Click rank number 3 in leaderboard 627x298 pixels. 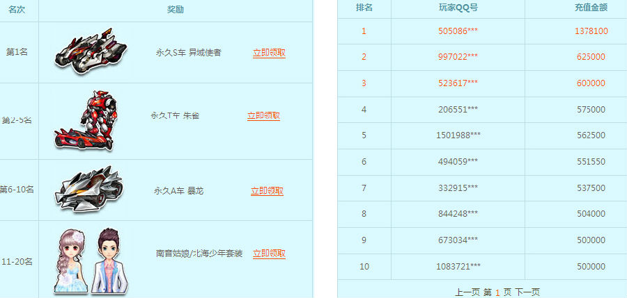pos(364,83)
